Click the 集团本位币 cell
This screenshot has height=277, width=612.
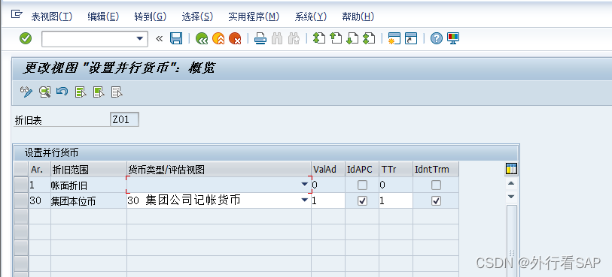click(x=89, y=200)
